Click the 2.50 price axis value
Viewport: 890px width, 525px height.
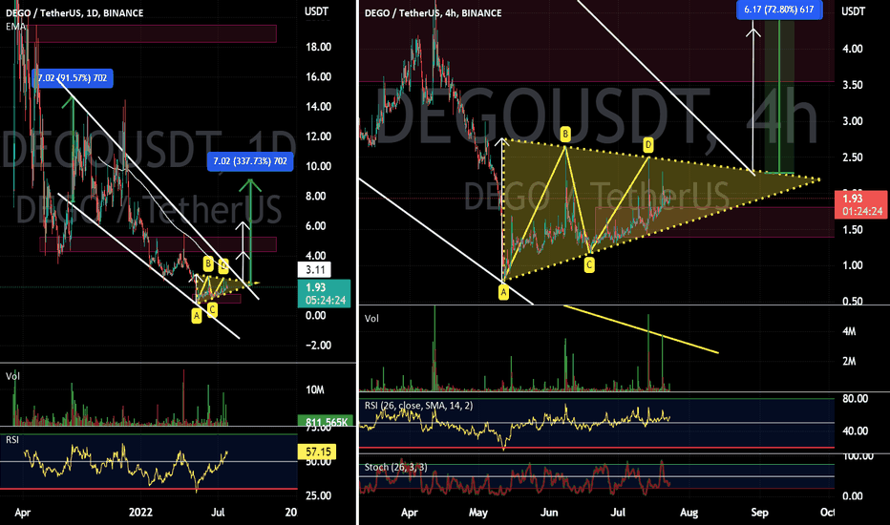[853, 157]
